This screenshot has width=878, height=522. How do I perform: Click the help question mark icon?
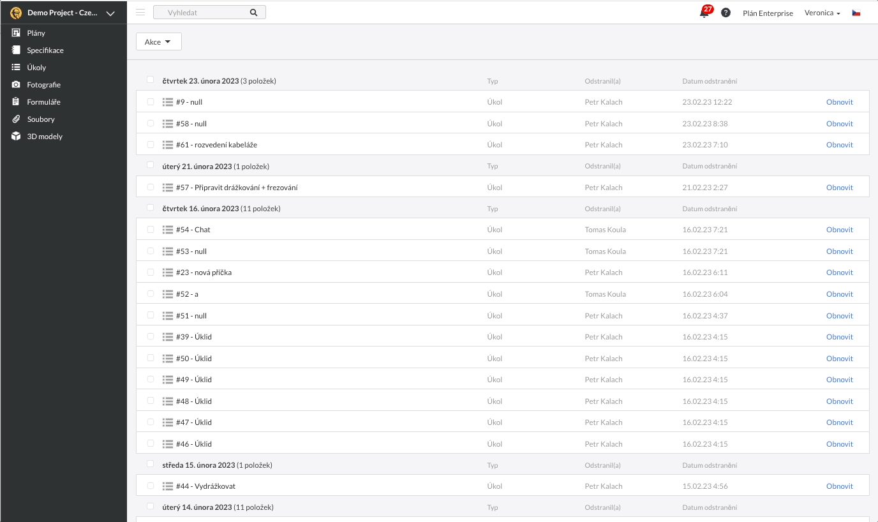pyautogui.click(x=725, y=13)
